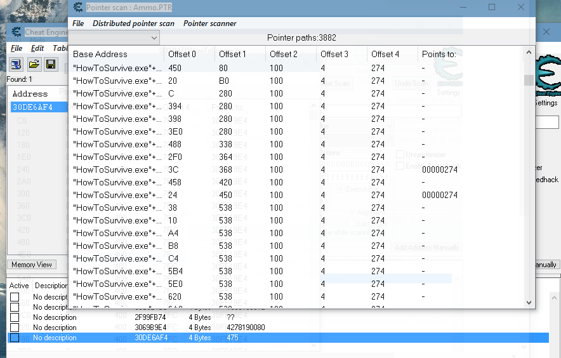
Task: Open the Distributed pointer scan menu
Action: click(x=133, y=23)
